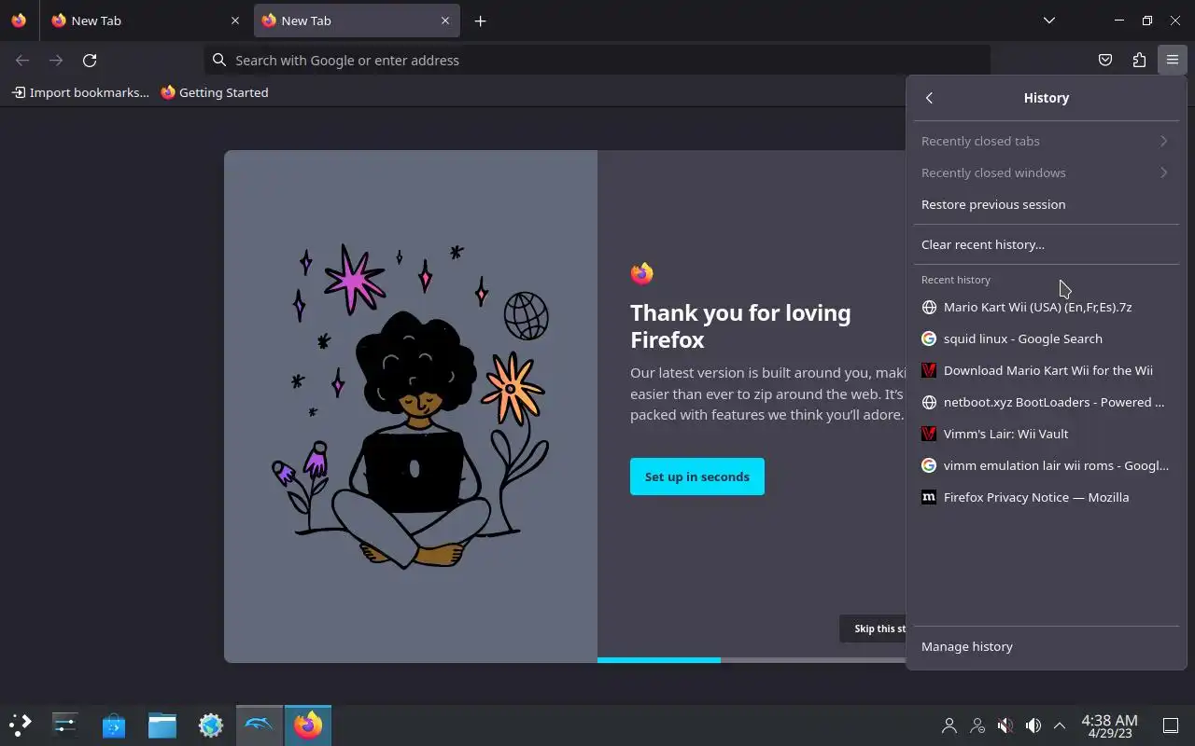Expand Recently closed tabs submenu

click(1046, 141)
